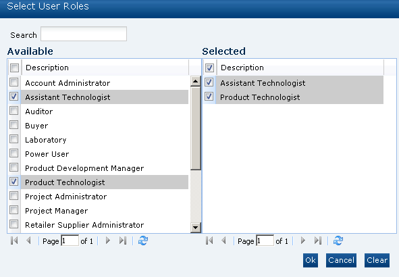The height and width of the screenshot is (277, 399).
Task: Clear the role selection with Clear button
Action: (377, 260)
